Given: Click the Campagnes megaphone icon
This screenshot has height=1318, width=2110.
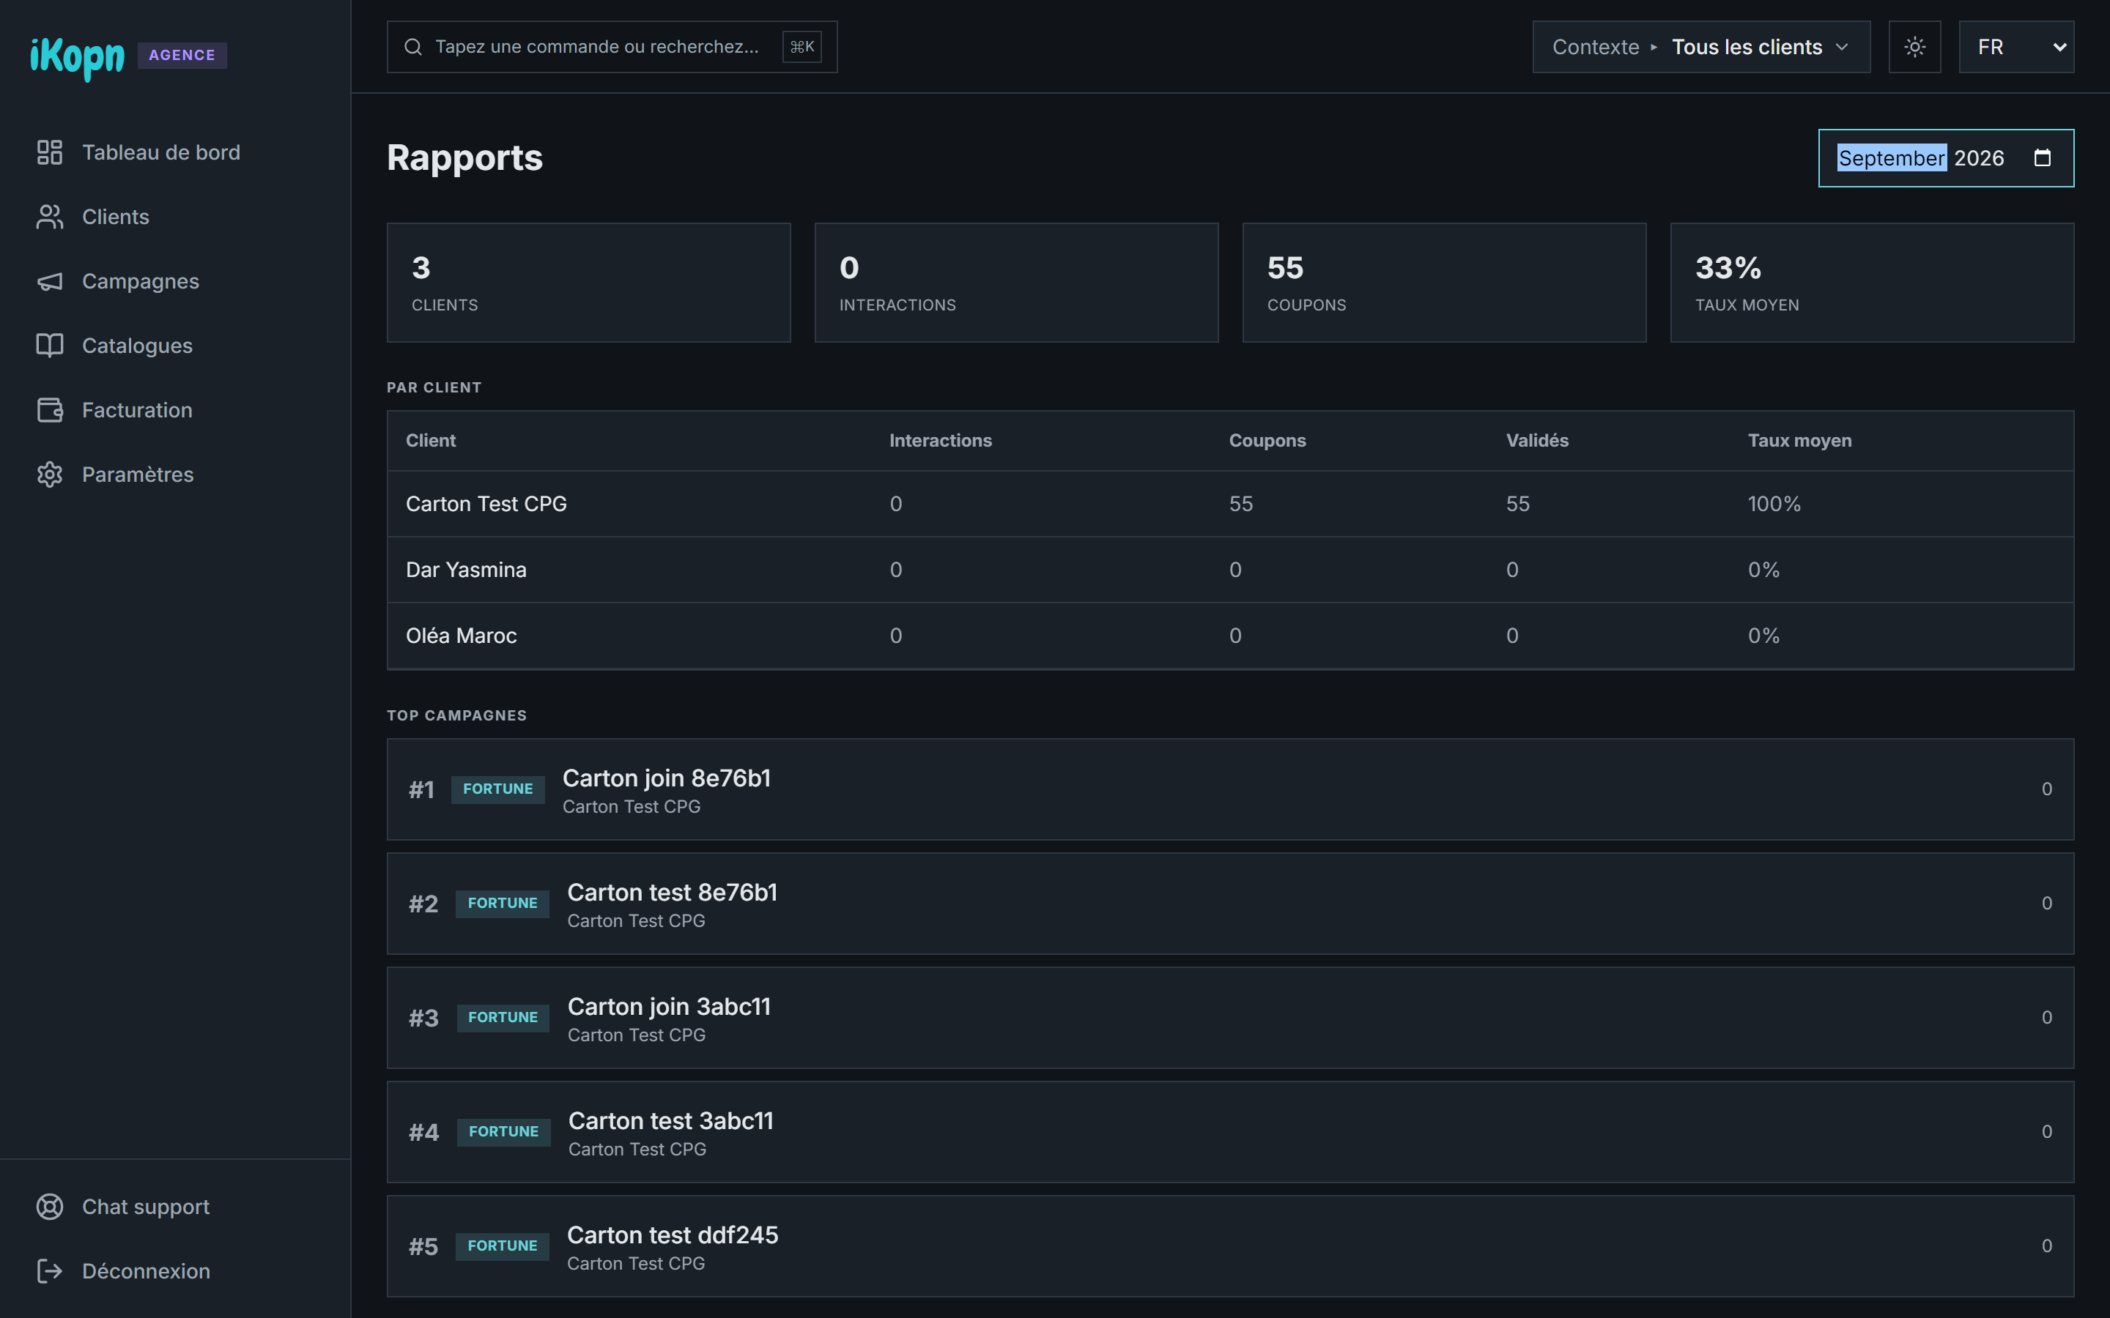Looking at the screenshot, I should tap(50, 282).
